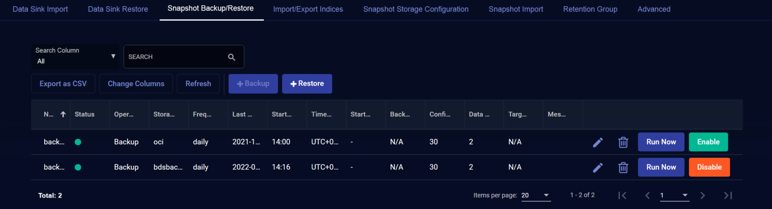This screenshot has width=772, height=209.
Task: Expand Items per page dropdown
Action: [x=536, y=195]
